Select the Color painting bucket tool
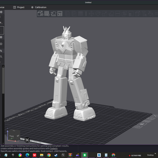 pos(151,13)
